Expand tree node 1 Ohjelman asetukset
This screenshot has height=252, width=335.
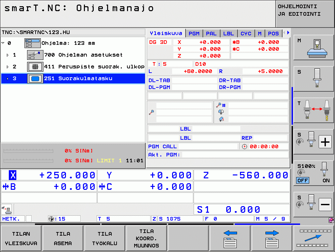[8, 55]
